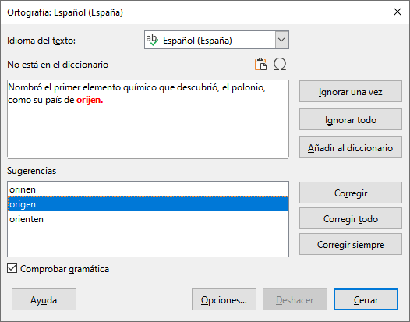The image size is (410, 322).
Task: Select the suggestion 'orinen'
Action: click(148, 189)
